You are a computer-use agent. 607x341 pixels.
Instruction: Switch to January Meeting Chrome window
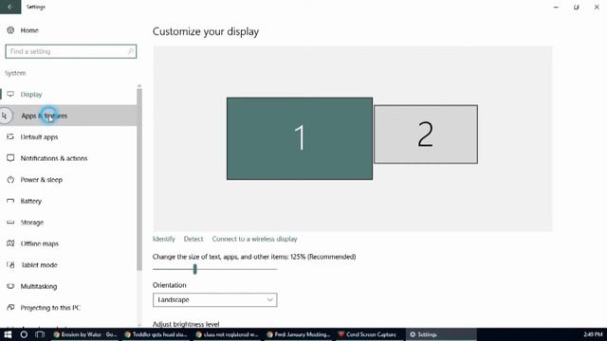pyautogui.click(x=299, y=334)
